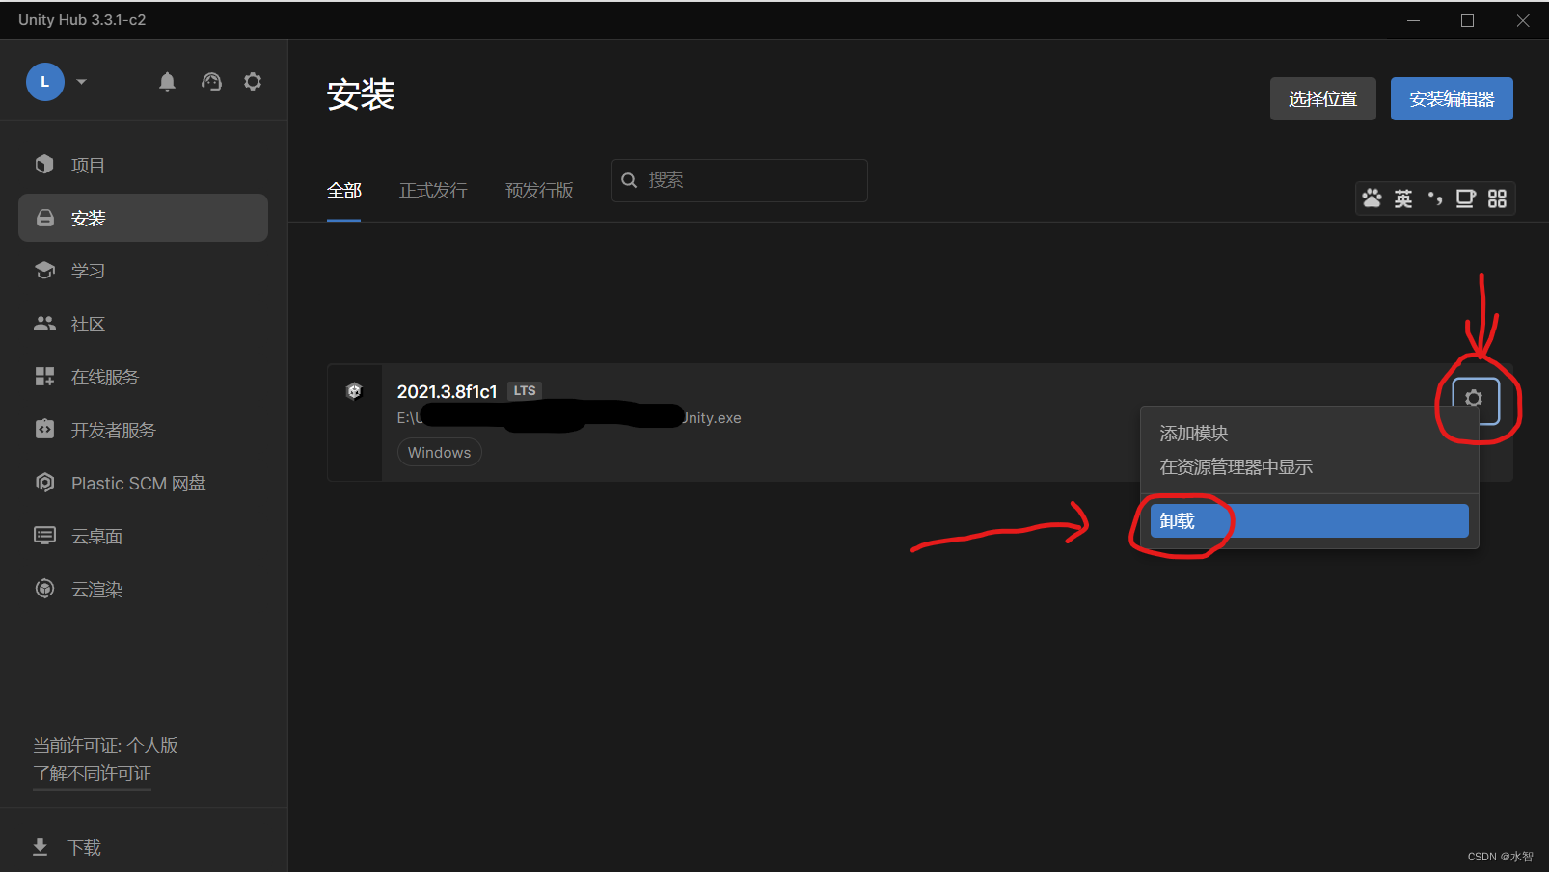Choose 卸载 to uninstall editor
Viewport: 1549px width, 872px height.
[x=1310, y=521]
